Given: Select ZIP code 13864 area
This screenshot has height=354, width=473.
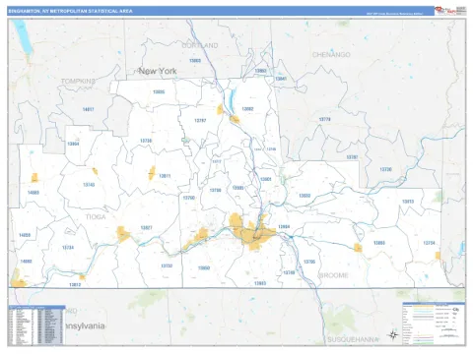Looking at the screenshot, I should pos(73,144).
